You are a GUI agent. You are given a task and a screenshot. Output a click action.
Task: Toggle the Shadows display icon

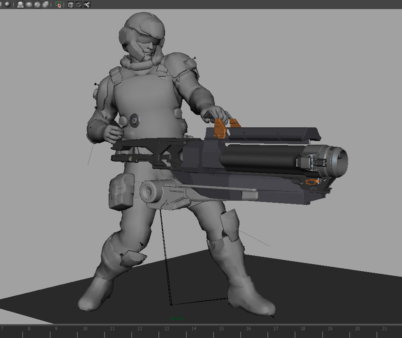(x=29, y=5)
